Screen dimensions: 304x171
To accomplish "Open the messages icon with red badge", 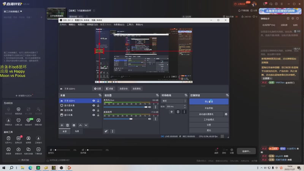I will (265, 4).
